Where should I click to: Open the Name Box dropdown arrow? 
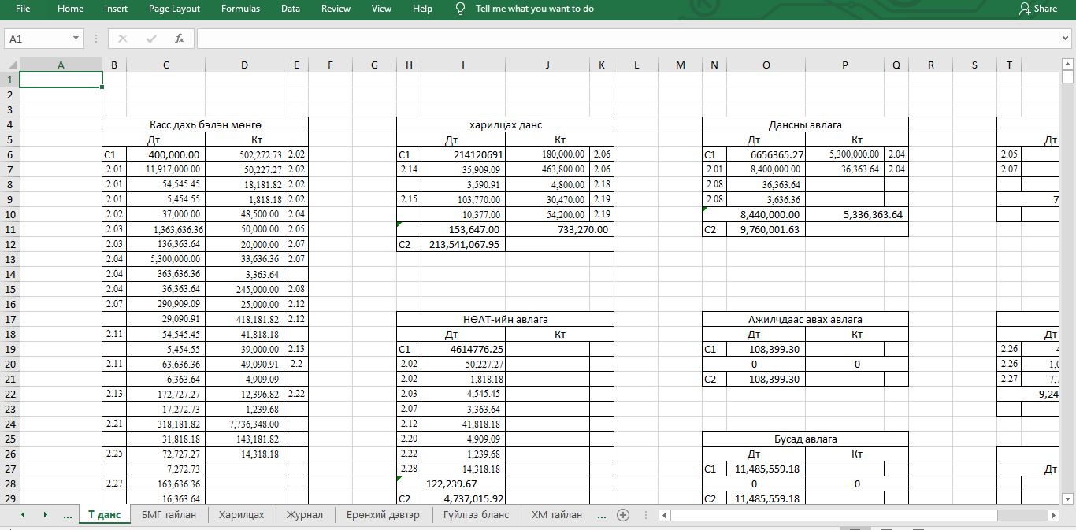(76, 39)
